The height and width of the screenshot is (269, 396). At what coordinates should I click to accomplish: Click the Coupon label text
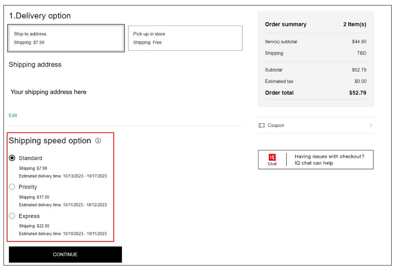[276, 125]
